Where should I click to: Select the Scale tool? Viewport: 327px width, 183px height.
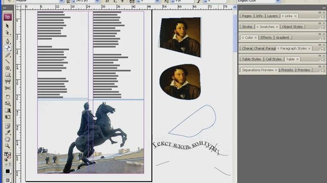8,103
